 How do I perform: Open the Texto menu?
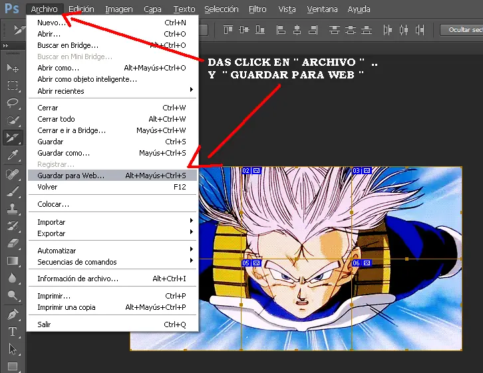click(184, 9)
